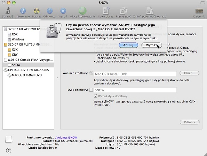Open the Dziennik log icon
The image size is (207, 156).
pyautogui.click(x=199, y=11)
